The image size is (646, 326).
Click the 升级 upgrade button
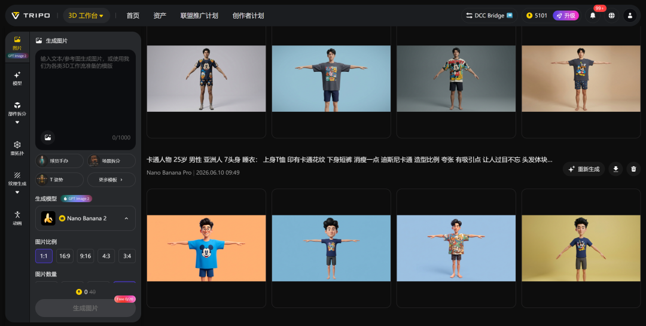pyautogui.click(x=566, y=16)
